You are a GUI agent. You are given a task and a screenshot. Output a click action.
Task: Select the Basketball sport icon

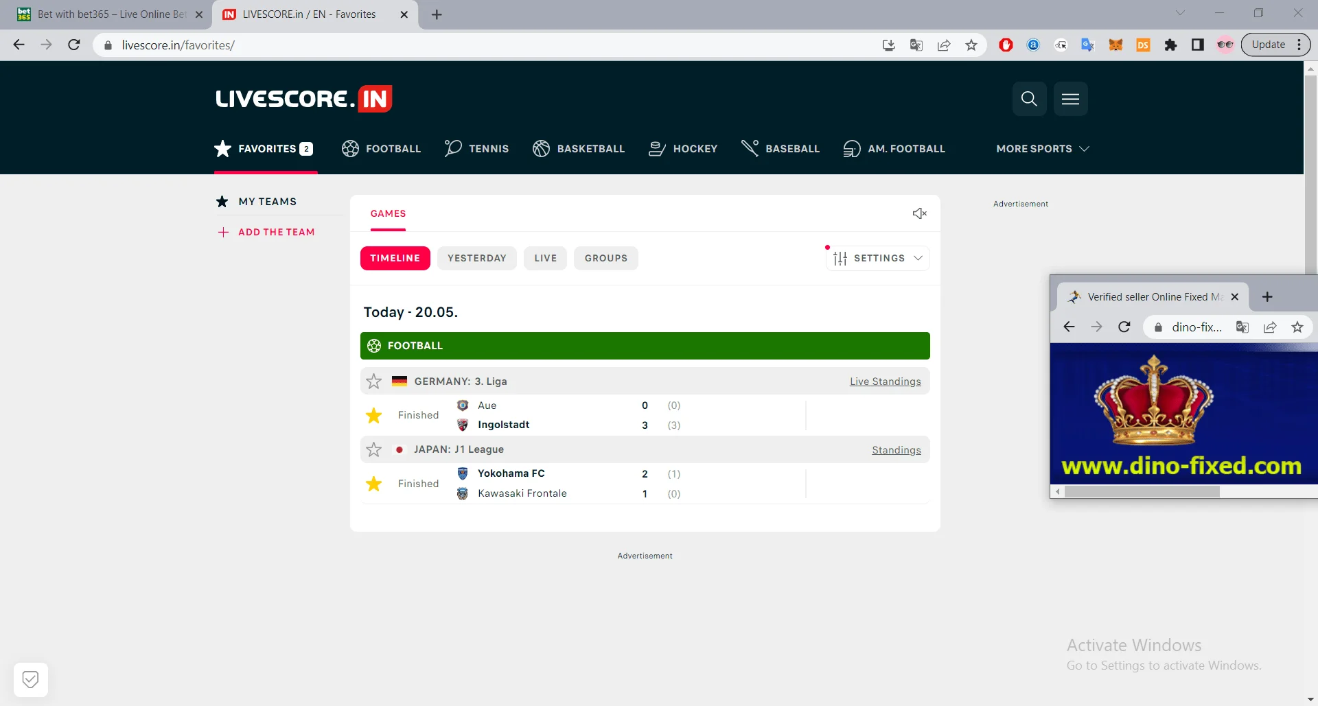pos(542,148)
